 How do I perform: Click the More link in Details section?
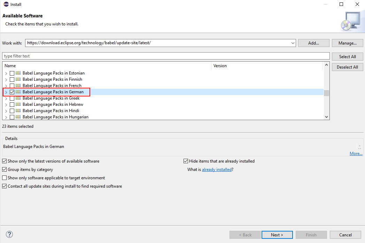(x=356, y=153)
